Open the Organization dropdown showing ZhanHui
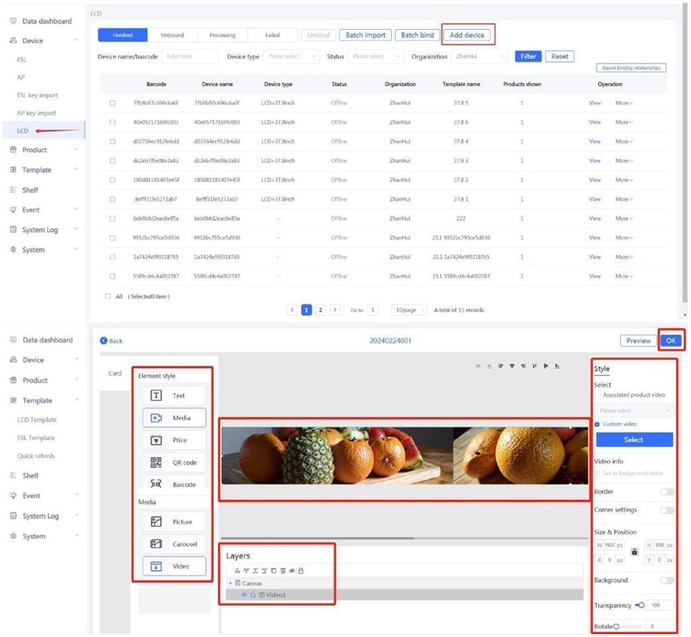Screen dimensions: 691x637 [x=480, y=56]
